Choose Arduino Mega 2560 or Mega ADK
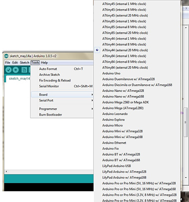189x202 pixels. click(x=126, y=102)
